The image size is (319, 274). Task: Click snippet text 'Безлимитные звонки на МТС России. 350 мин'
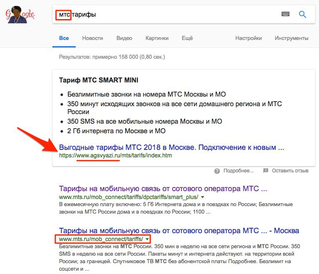click(179, 258)
